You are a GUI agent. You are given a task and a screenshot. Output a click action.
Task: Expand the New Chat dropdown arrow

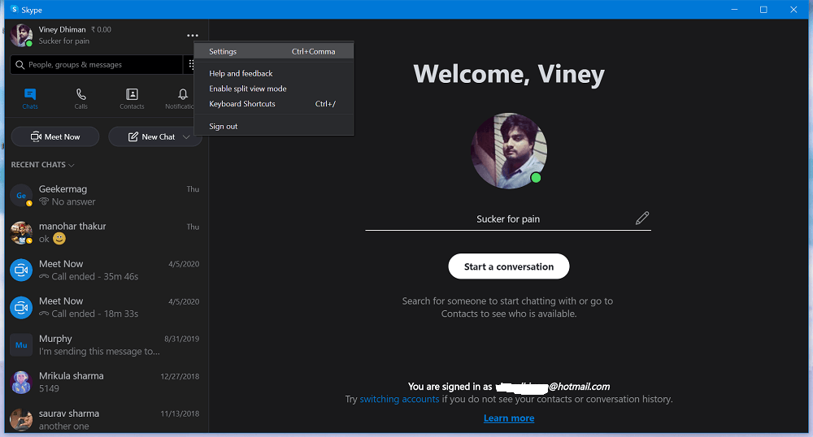(186, 136)
